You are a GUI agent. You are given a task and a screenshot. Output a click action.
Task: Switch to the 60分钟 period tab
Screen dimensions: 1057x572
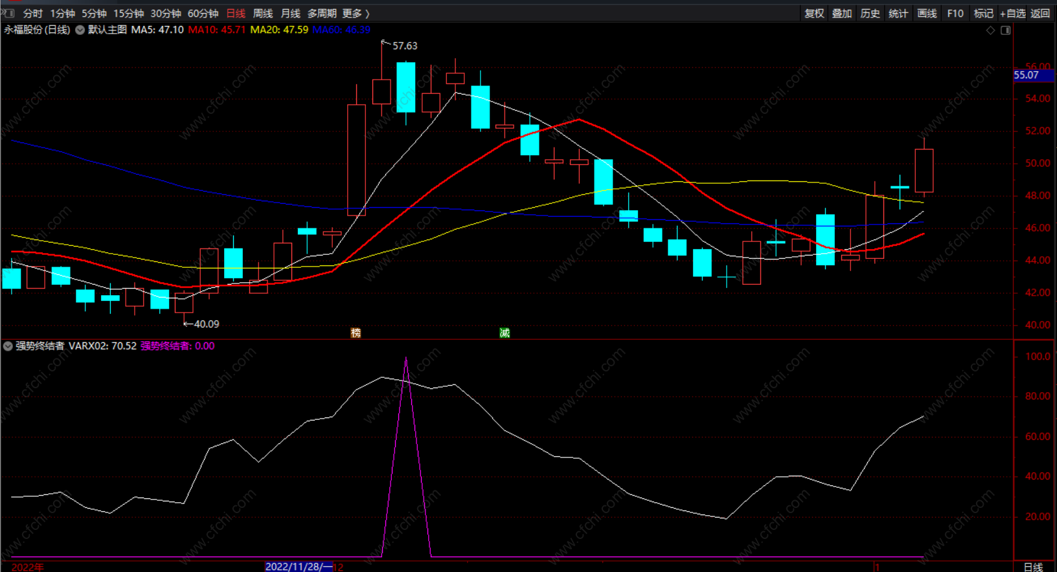click(203, 14)
